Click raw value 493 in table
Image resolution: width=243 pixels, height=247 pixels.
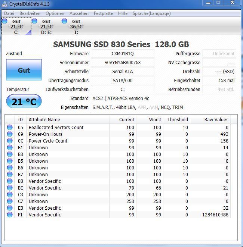click(224, 134)
